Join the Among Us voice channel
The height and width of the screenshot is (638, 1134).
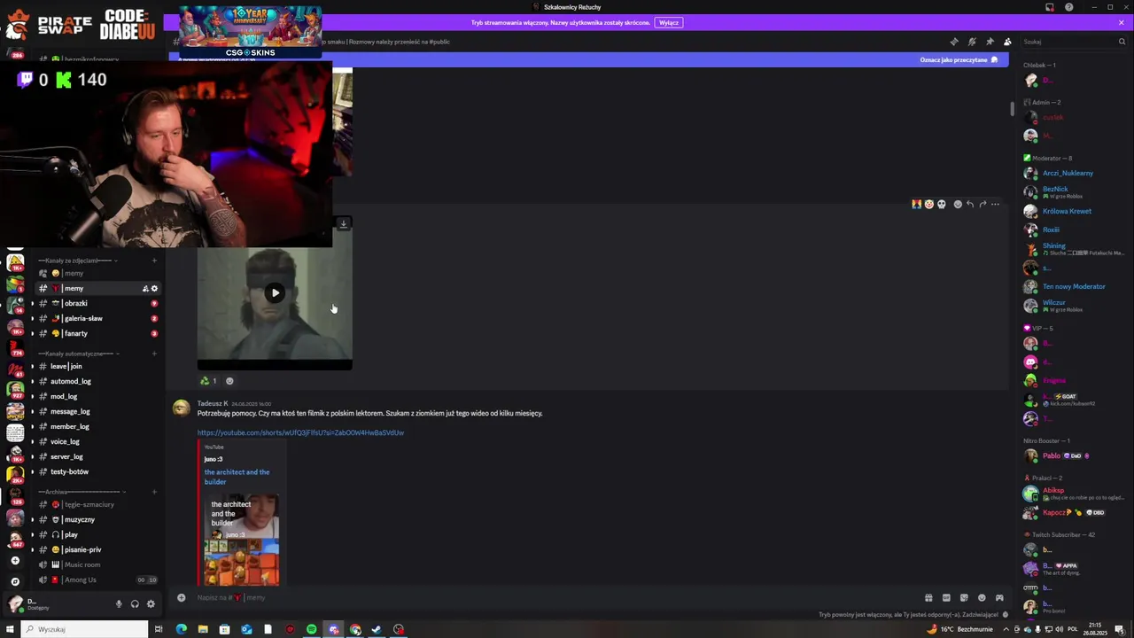(x=97, y=580)
